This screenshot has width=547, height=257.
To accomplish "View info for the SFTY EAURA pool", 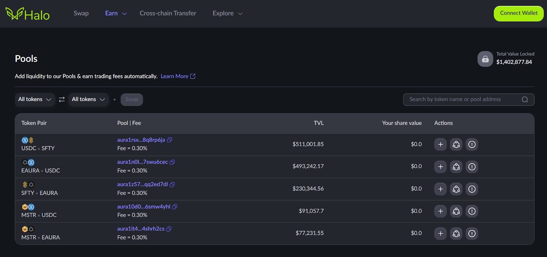I will [472, 189].
